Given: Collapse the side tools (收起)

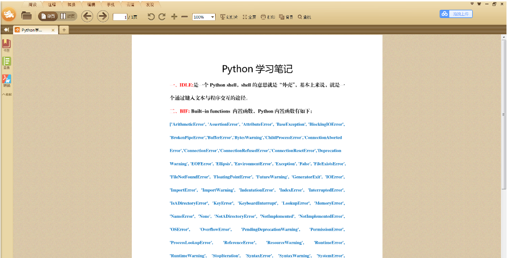Looking at the screenshot, I should (x=7, y=94).
